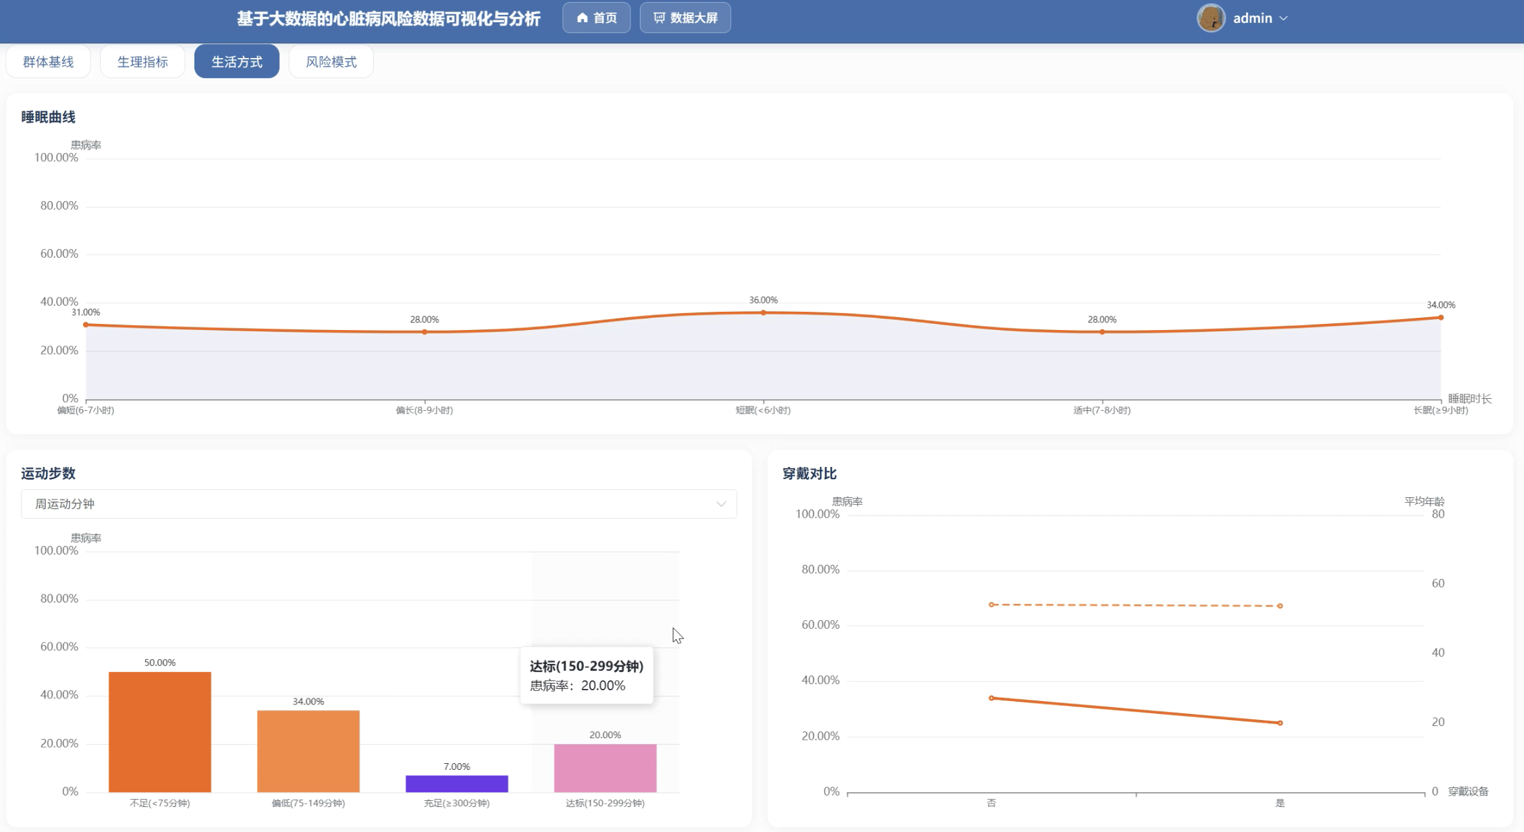Click the 28.00% point at 适中(7-8小时)

pos(1102,332)
